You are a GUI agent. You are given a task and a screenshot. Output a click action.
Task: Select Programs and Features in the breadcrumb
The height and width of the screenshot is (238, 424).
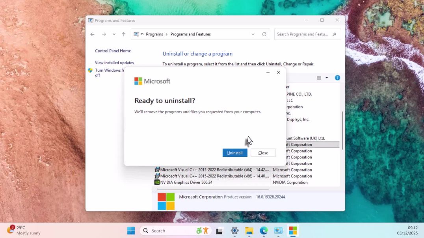coord(190,34)
